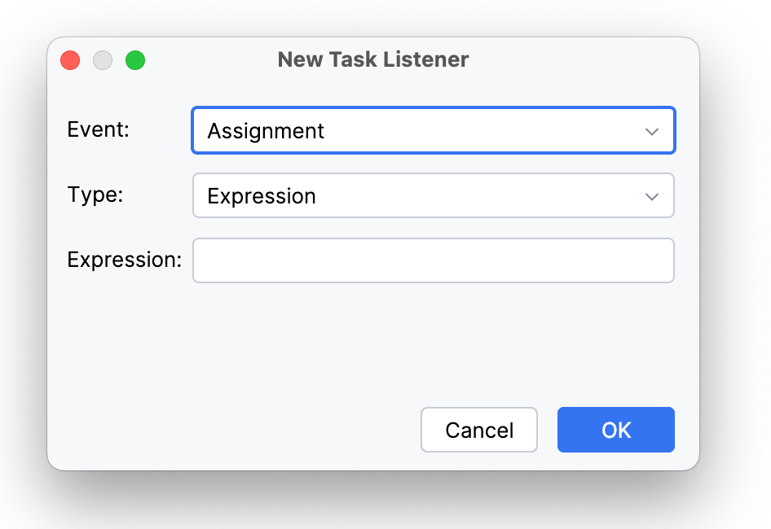The width and height of the screenshot is (771, 529).
Task: Select the Assignment value in Event field
Action: (266, 131)
